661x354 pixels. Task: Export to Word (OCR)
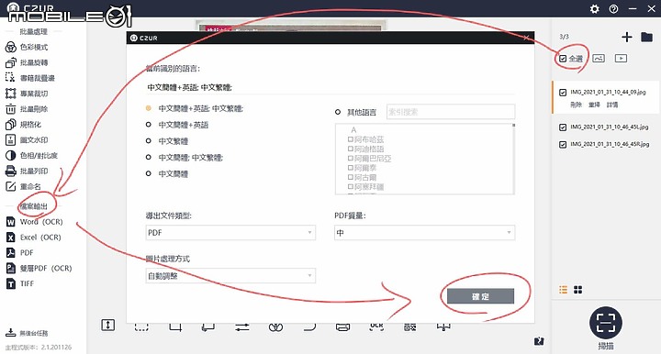(34, 222)
